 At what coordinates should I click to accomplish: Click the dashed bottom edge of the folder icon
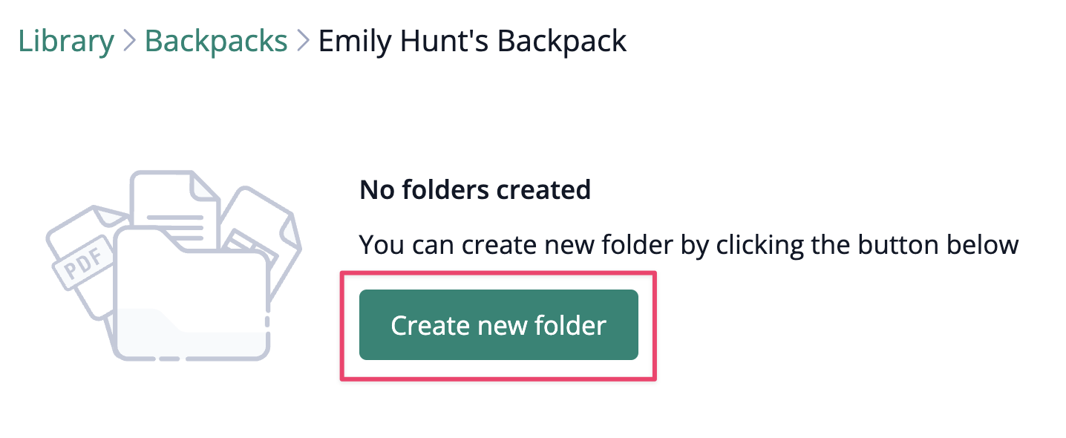point(192,358)
